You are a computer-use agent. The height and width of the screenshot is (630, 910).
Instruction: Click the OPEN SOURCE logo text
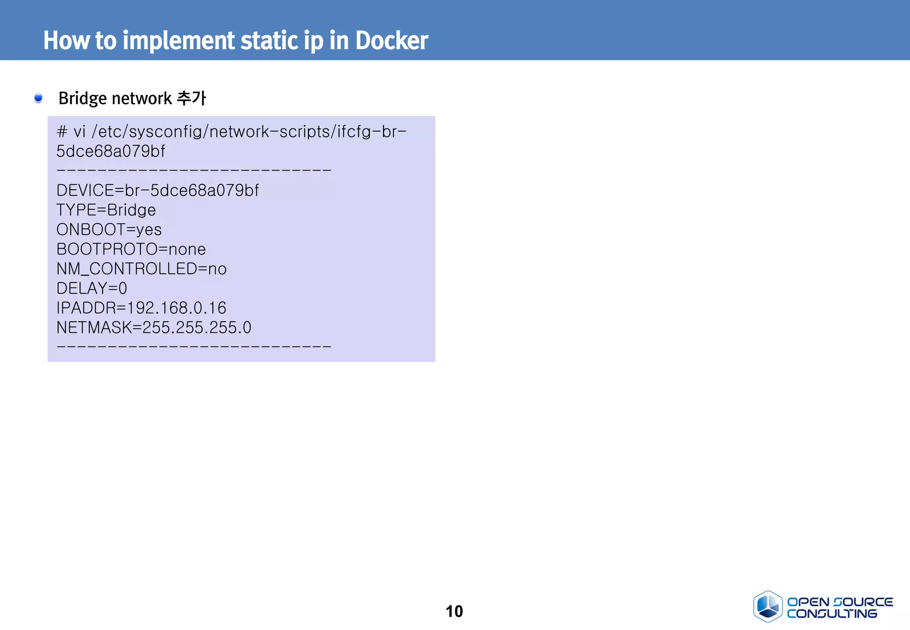tap(840, 602)
